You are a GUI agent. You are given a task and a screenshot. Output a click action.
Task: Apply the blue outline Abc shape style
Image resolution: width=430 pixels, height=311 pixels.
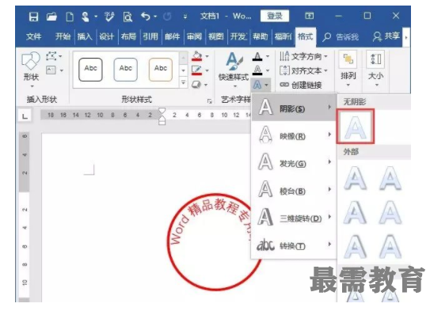point(125,70)
